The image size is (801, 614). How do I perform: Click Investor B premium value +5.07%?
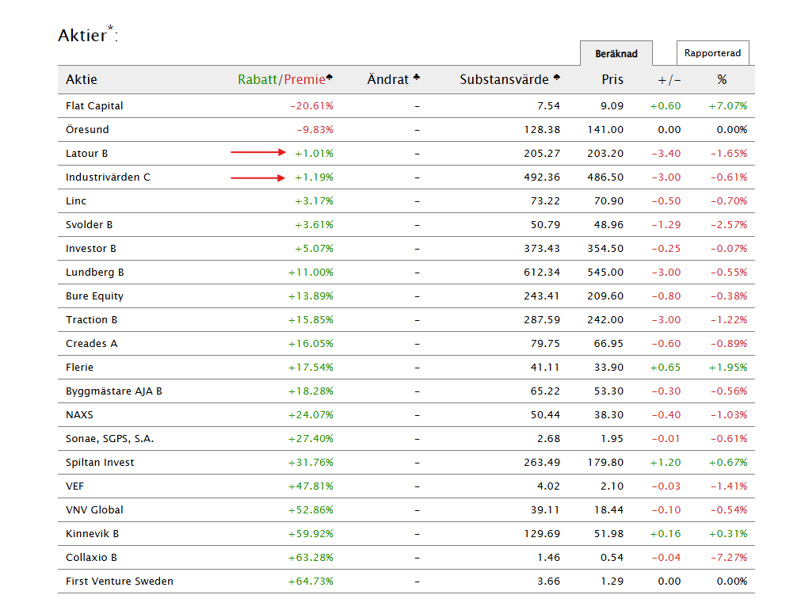(314, 249)
